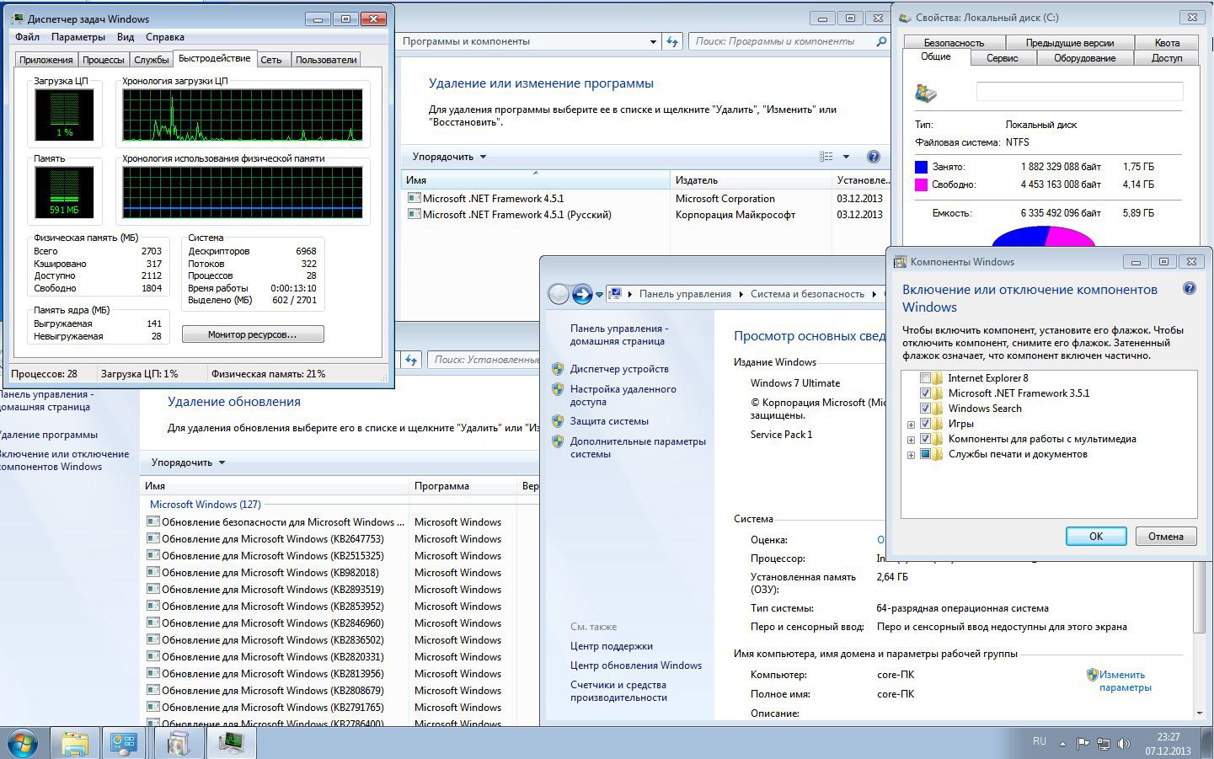Image resolution: width=1214 pixels, height=759 pixels.
Task: Uncheck Microsoft .NET Framework 3.5.1 component
Action: (925, 393)
